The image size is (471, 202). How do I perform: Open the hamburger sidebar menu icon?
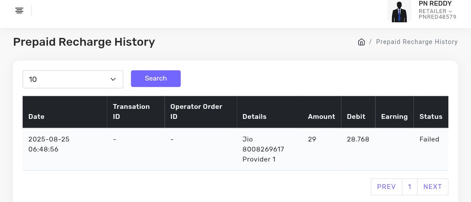tap(19, 10)
